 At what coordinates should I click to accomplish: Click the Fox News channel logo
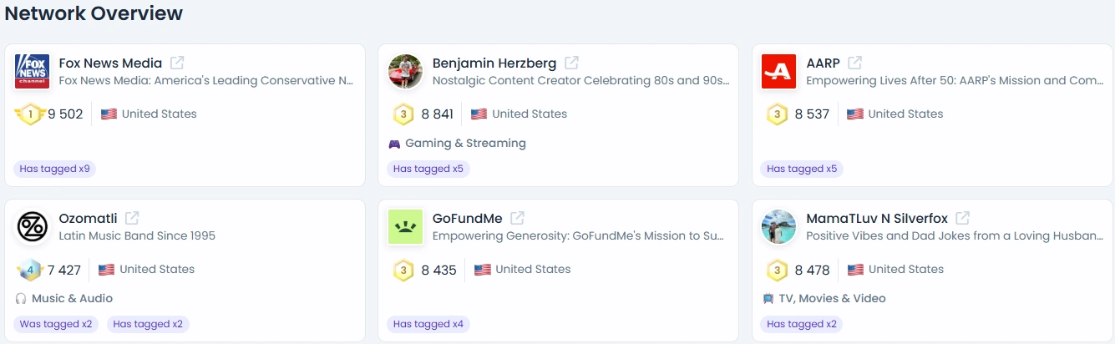pos(33,71)
